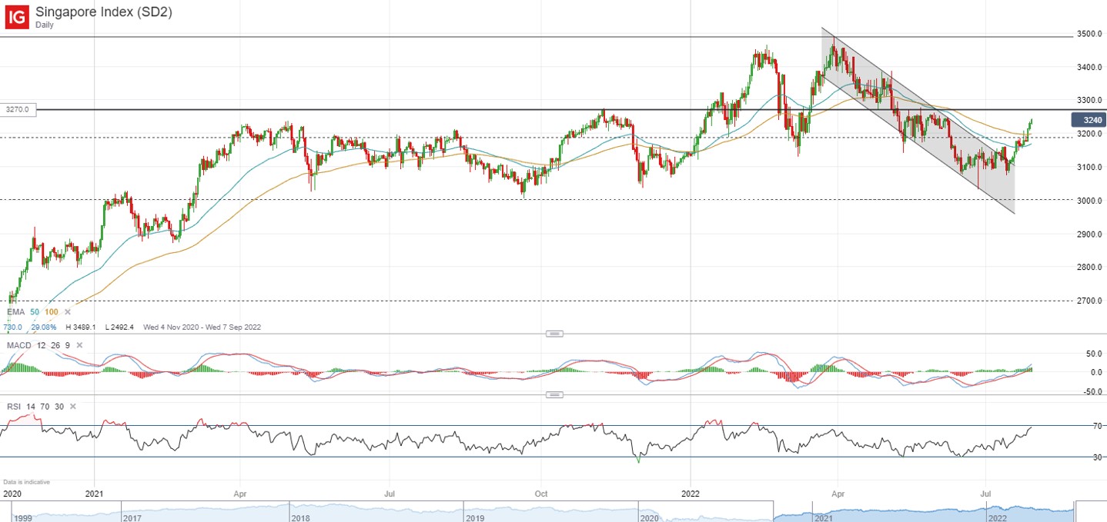
Task: Click the Oct label on the time axis
Action: (541, 493)
